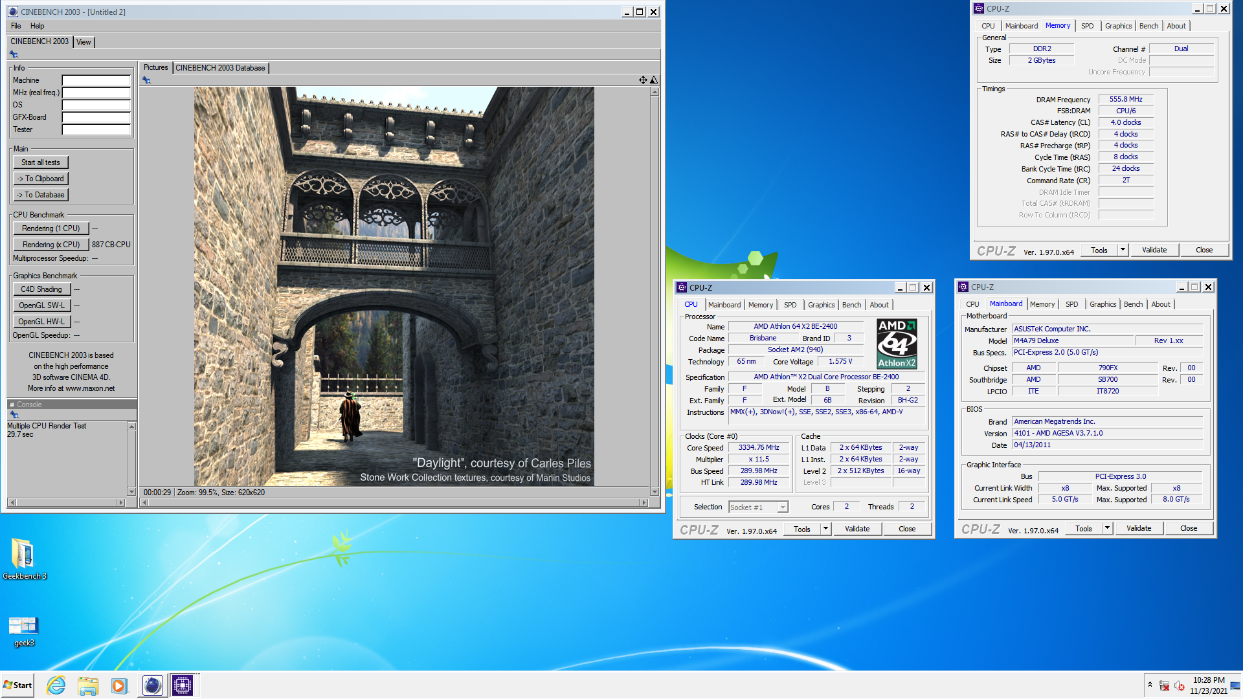The height and width of the screenshot is (699, 1243).
Task: Click the Geekbench 3 folder desktop icon
Action: [24, 559]
